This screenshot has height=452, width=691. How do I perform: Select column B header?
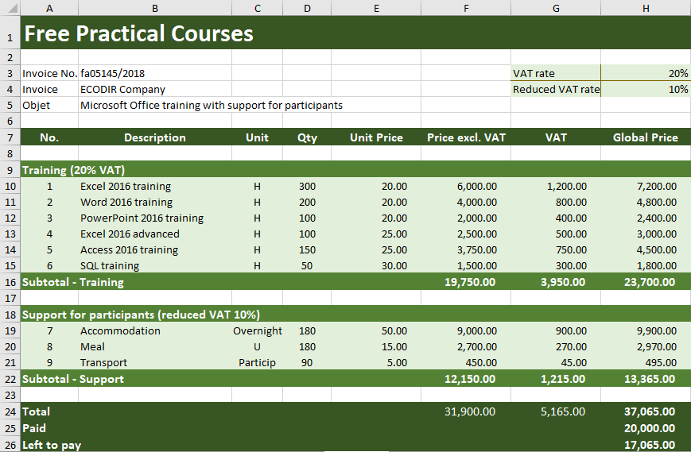155,8
